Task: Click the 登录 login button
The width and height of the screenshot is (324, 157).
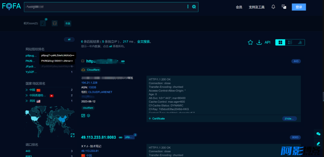Action: pyautogui.click(x=299, y=7)
